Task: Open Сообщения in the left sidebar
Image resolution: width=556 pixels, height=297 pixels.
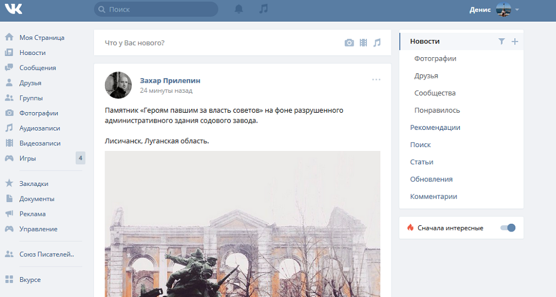Action: (37, 68)
